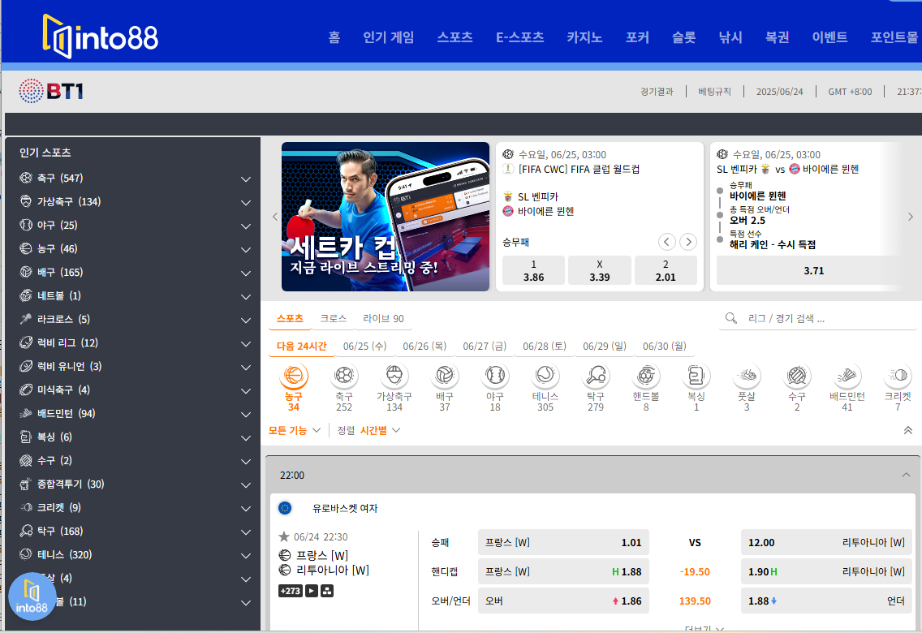Collapse the 22:00 time group
The image size is (922, 633).
[x=906, y=475]
